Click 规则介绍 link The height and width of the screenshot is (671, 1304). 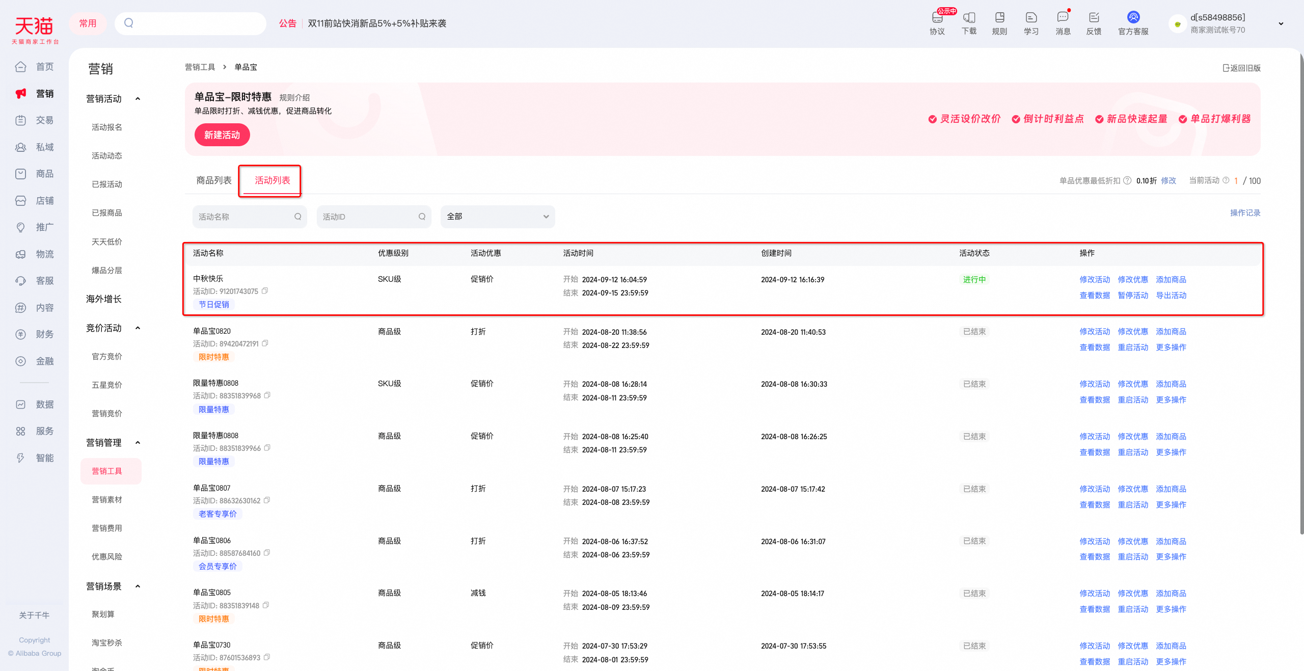pos(294,98)
